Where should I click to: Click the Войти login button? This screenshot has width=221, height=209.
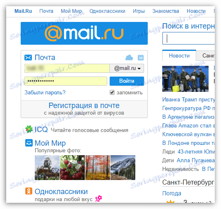pyautogui.click(x=127, y=81)
